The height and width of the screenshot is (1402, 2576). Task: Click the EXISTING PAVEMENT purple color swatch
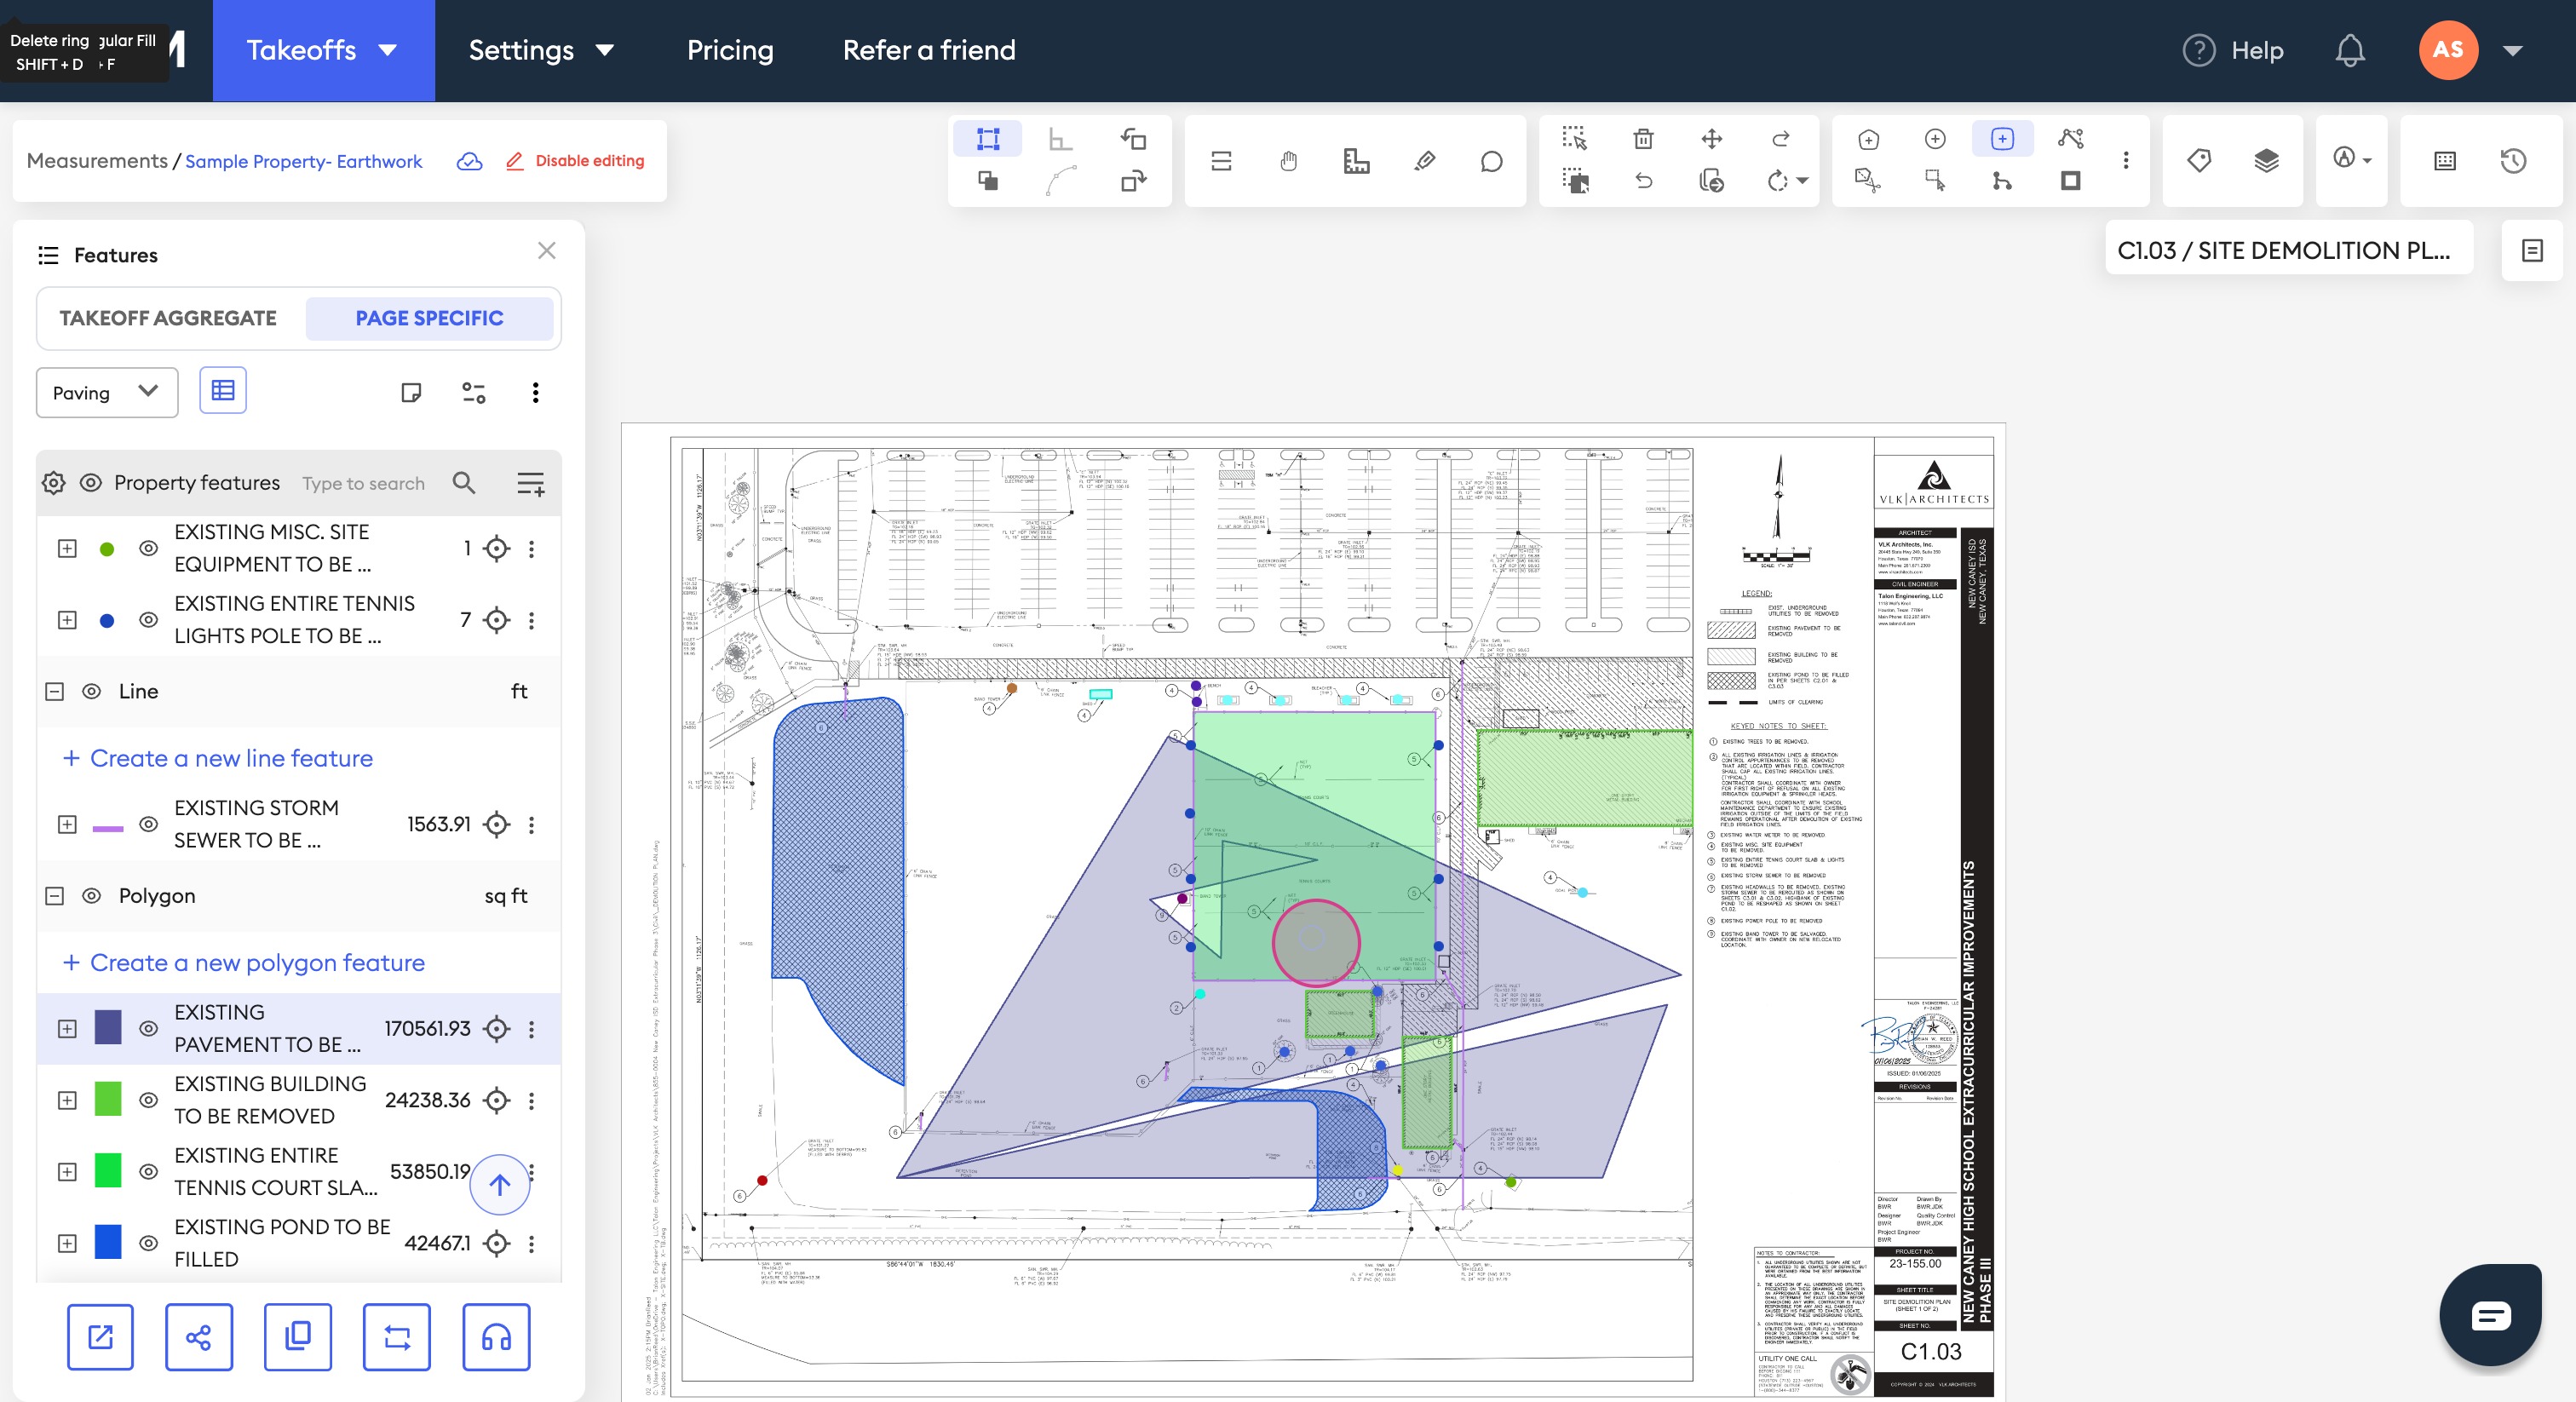tap(108, 1028)
